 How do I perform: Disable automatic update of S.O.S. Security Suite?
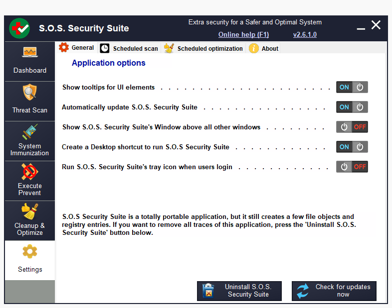(352, 107)
